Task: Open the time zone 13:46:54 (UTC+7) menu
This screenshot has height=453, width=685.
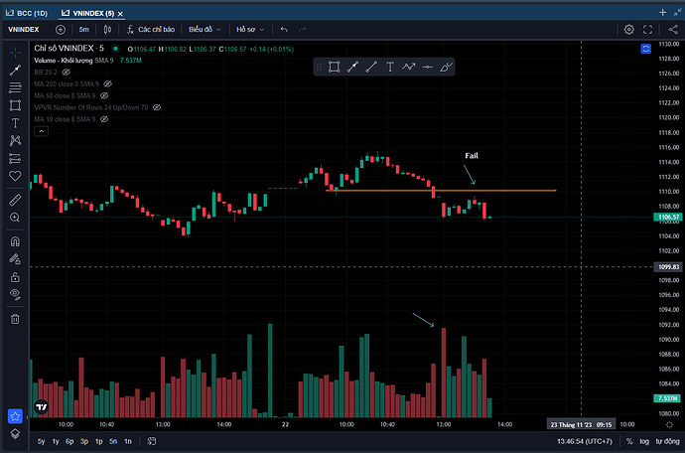Action: click(585, 441)
